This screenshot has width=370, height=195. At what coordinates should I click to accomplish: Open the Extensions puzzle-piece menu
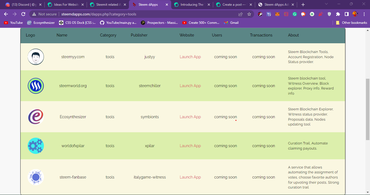coord(338,14)
